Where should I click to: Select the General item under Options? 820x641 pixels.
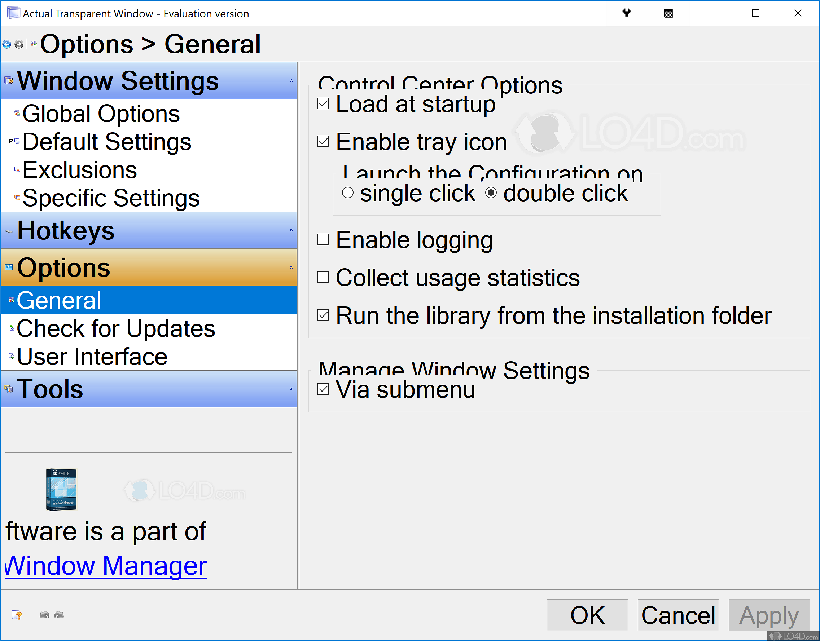[x=149, y=300]
